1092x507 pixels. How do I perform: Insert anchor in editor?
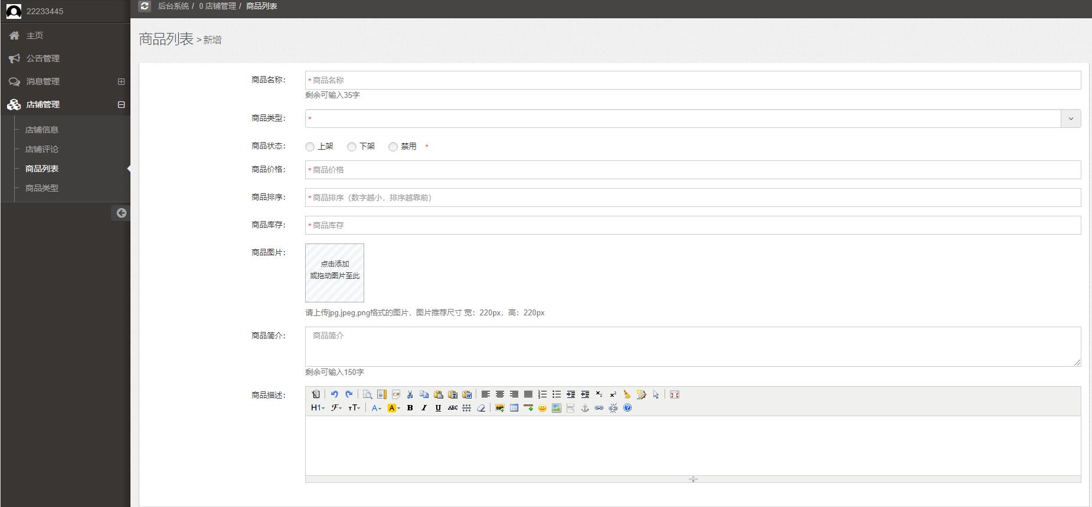pyautogui.click(x=584, y=408)
